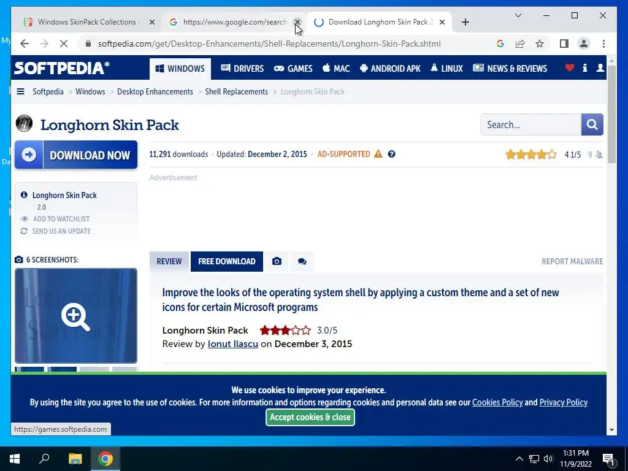The image size is (628, 471).
Task: Stop loading the page with X button
Action: point(64,44)
